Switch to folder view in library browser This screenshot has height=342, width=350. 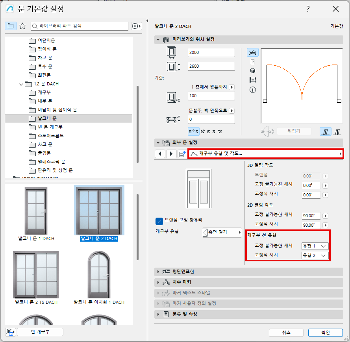[11, 26]
